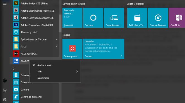Image resolution: width=185 pixels, height=103 pixels.
Task: Open the Complement... tile
Action: click(114, 18)
